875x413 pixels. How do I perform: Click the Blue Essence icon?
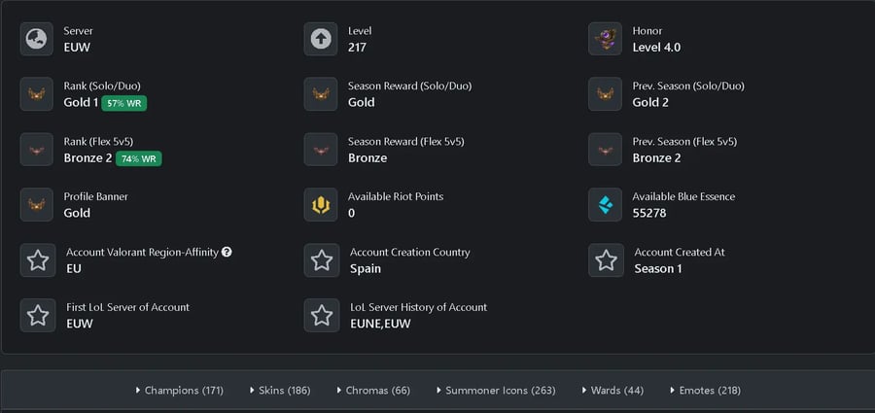point(605,204)
